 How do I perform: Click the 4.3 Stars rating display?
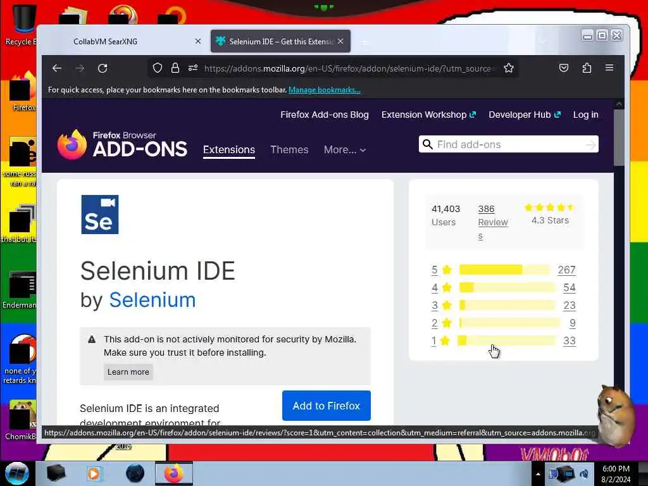click(550, 214)
